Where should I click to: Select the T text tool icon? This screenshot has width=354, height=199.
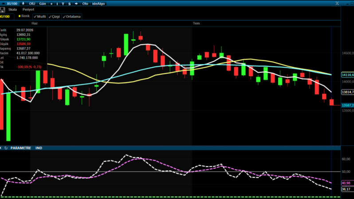(63, 4)
